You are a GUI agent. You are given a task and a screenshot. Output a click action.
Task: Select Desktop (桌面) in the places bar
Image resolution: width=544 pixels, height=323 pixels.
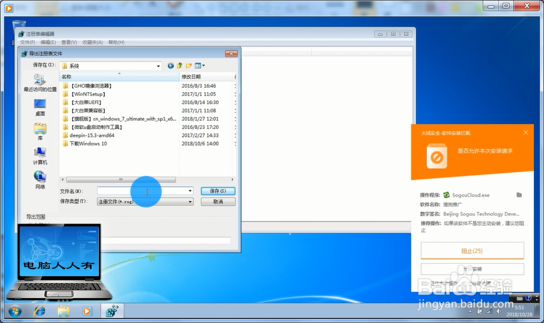click(x=40, y=108)
